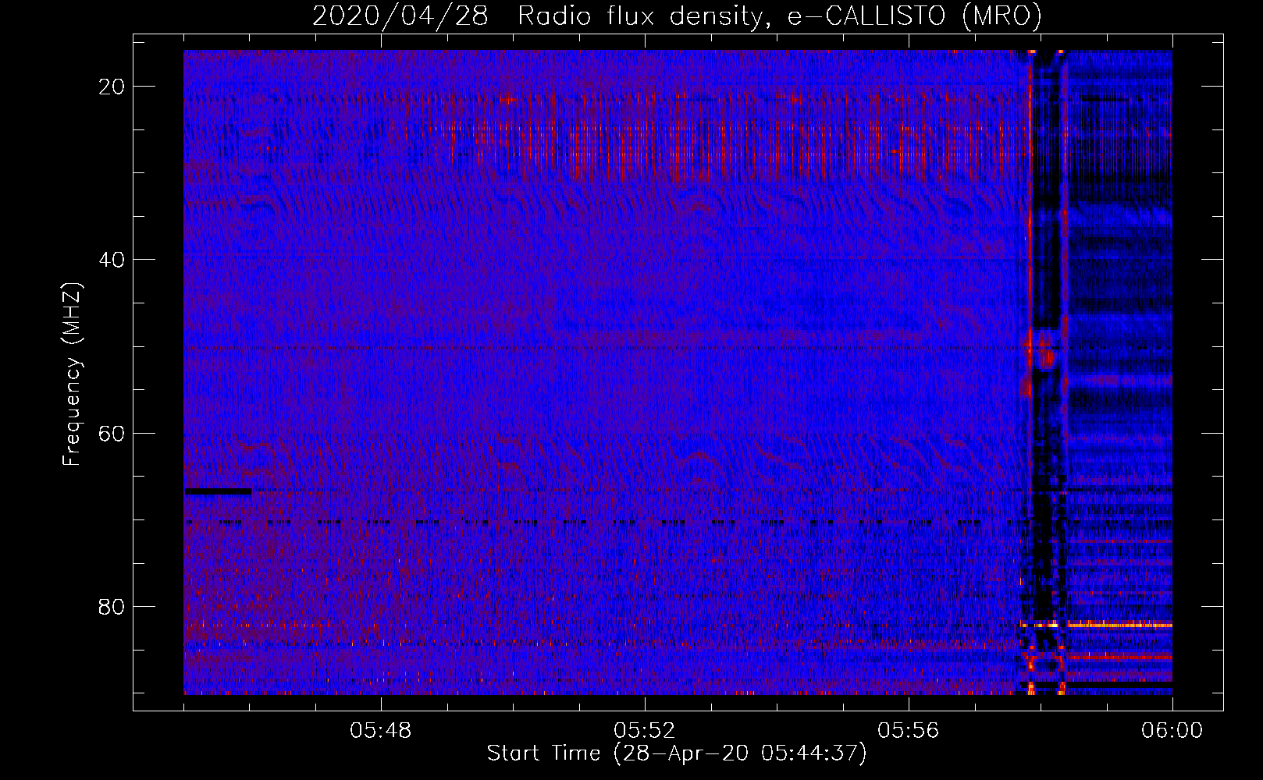Viewport: 1263px width, 780px height.
Task: Click the '05:52' time tick label
Action: [645, 731]
